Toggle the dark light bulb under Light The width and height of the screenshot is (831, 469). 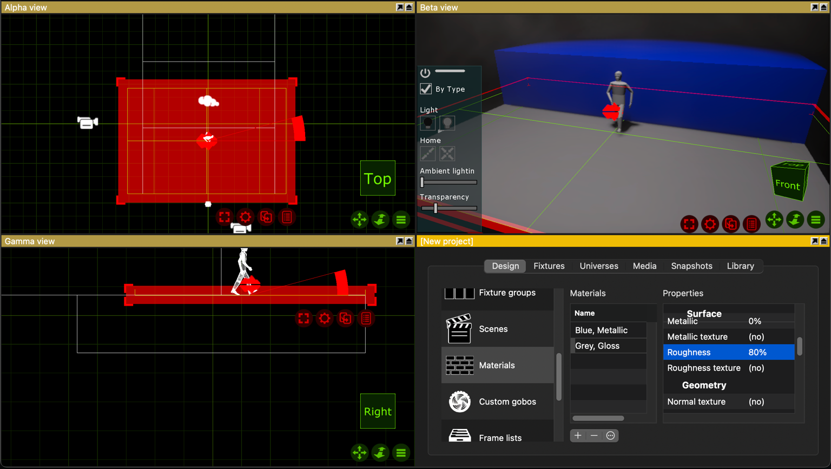[x=428, y=123]
